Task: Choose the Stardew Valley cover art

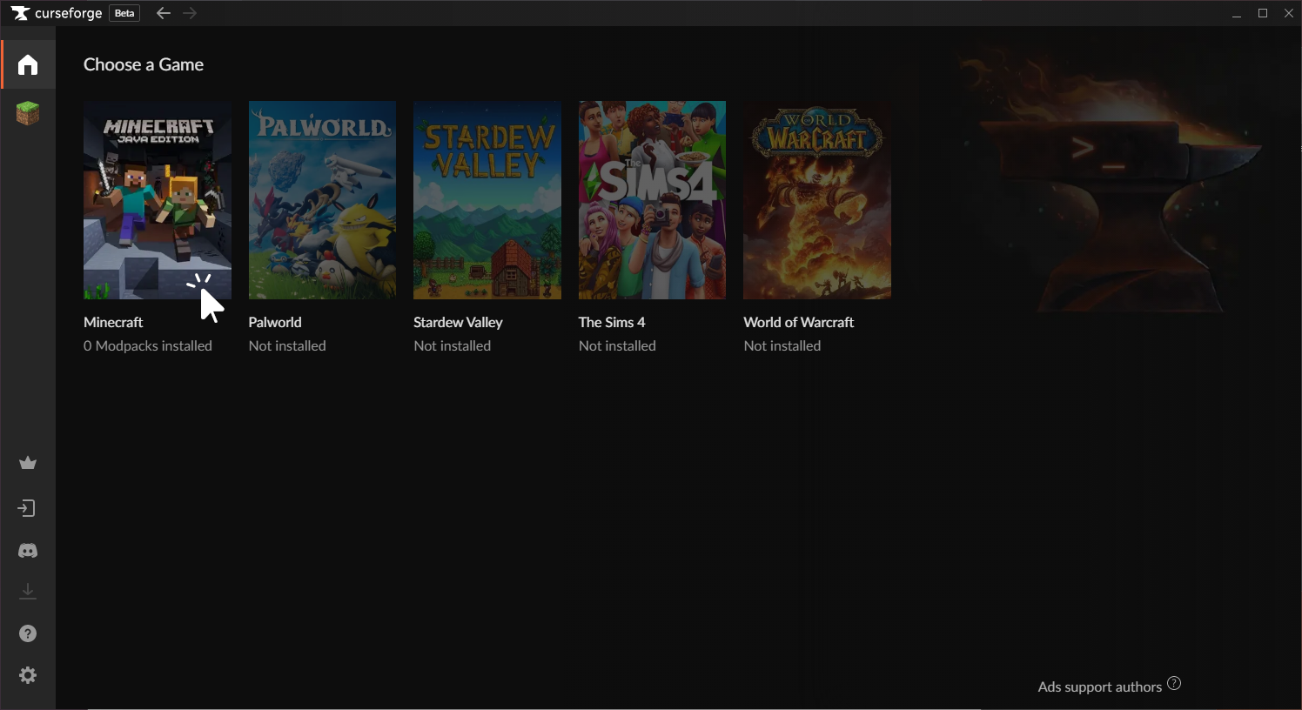Action: 487,200
